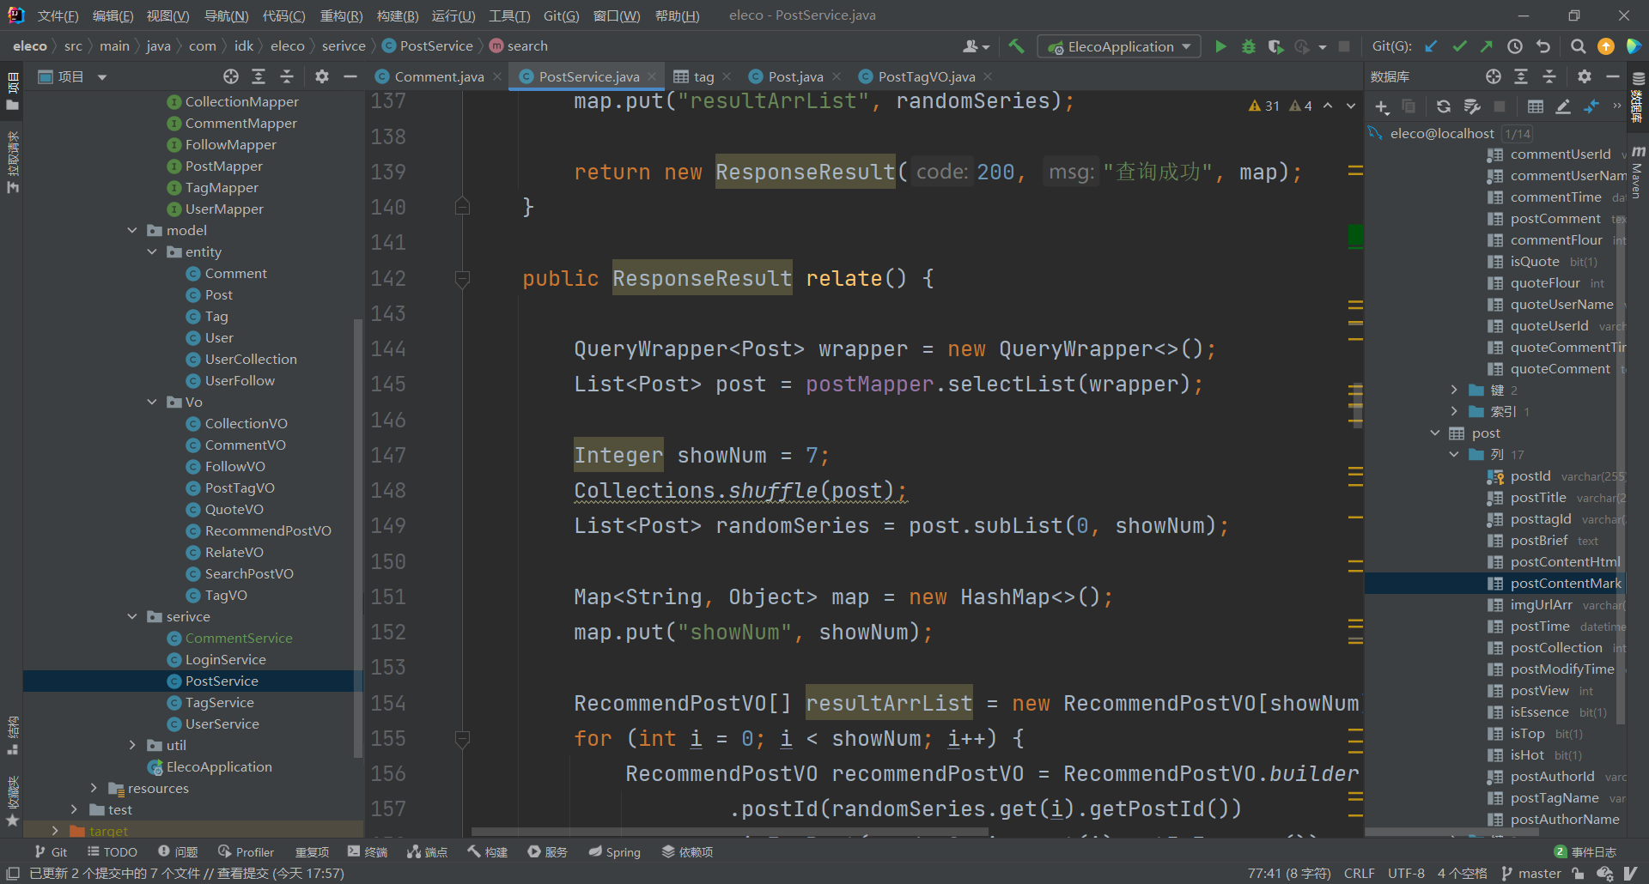1649x884 pixels.
Task: Click CRLF line separator in status bar
Action: tap(1359, 873)
